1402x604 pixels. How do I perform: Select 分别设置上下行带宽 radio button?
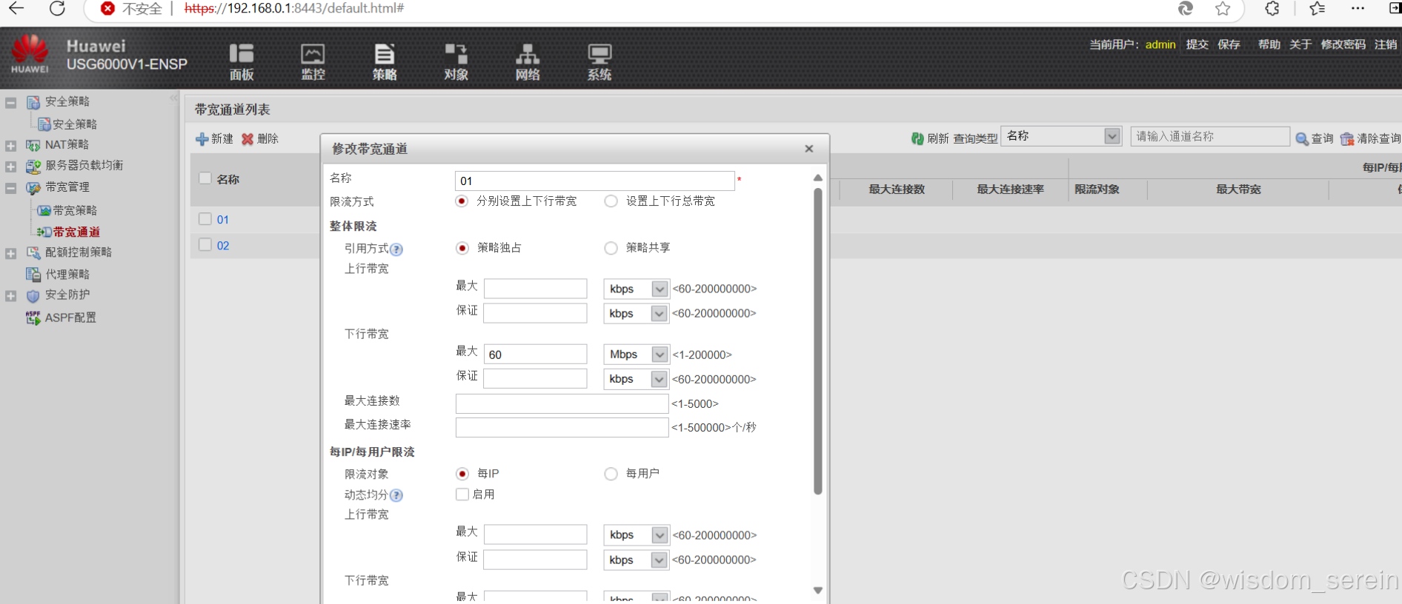coord(462,201)
